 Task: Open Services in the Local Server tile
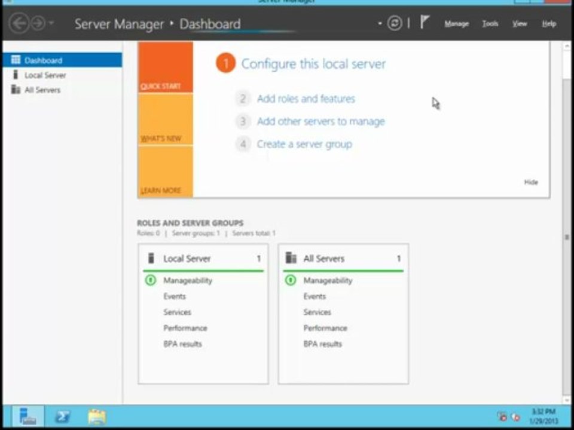(x=177, y=312)
